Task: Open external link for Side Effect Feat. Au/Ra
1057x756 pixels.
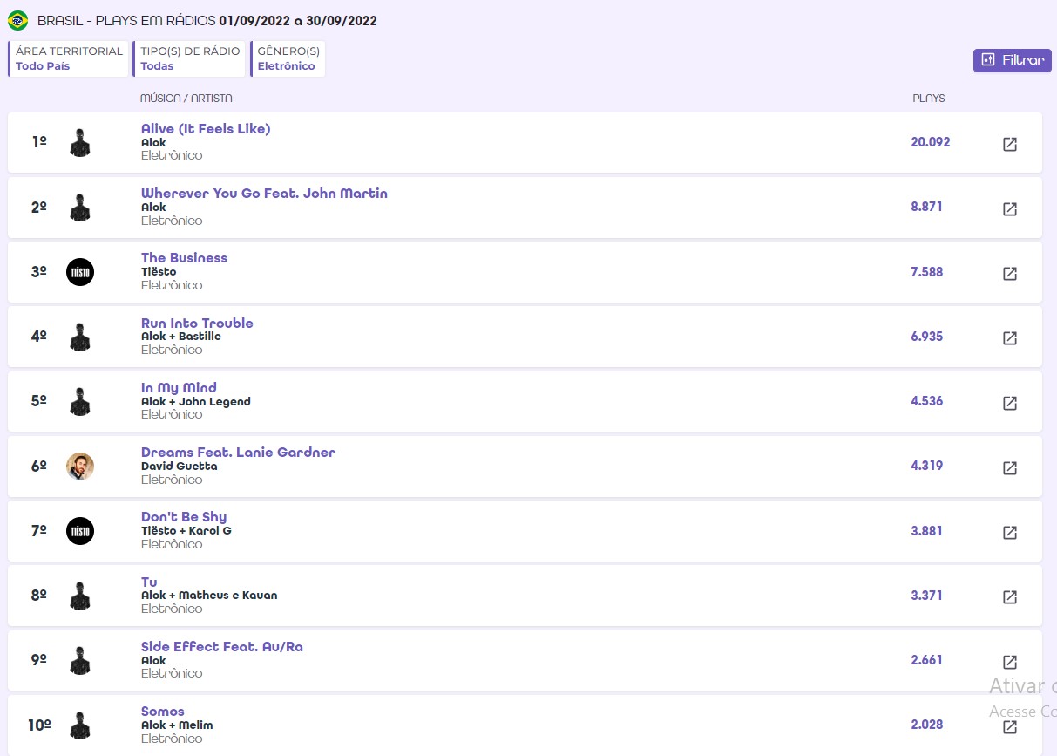Action: click(x=1010, y=662)
